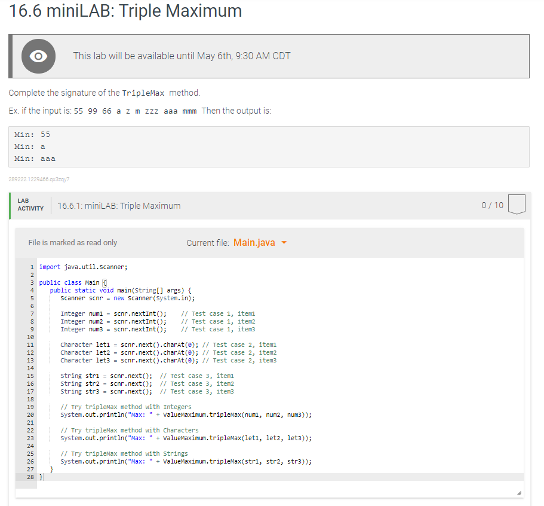This screenshot has height=506, width=544.
Task: Click the 'String str3 = scnr.next();' line
Action: coord(147,391)
